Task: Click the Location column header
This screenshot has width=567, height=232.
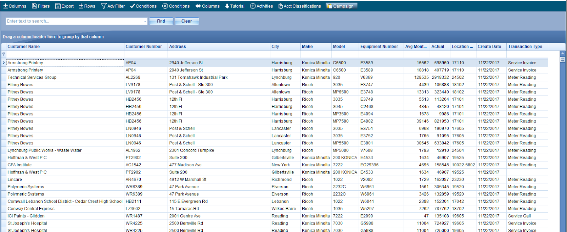Action: point(463,47)
